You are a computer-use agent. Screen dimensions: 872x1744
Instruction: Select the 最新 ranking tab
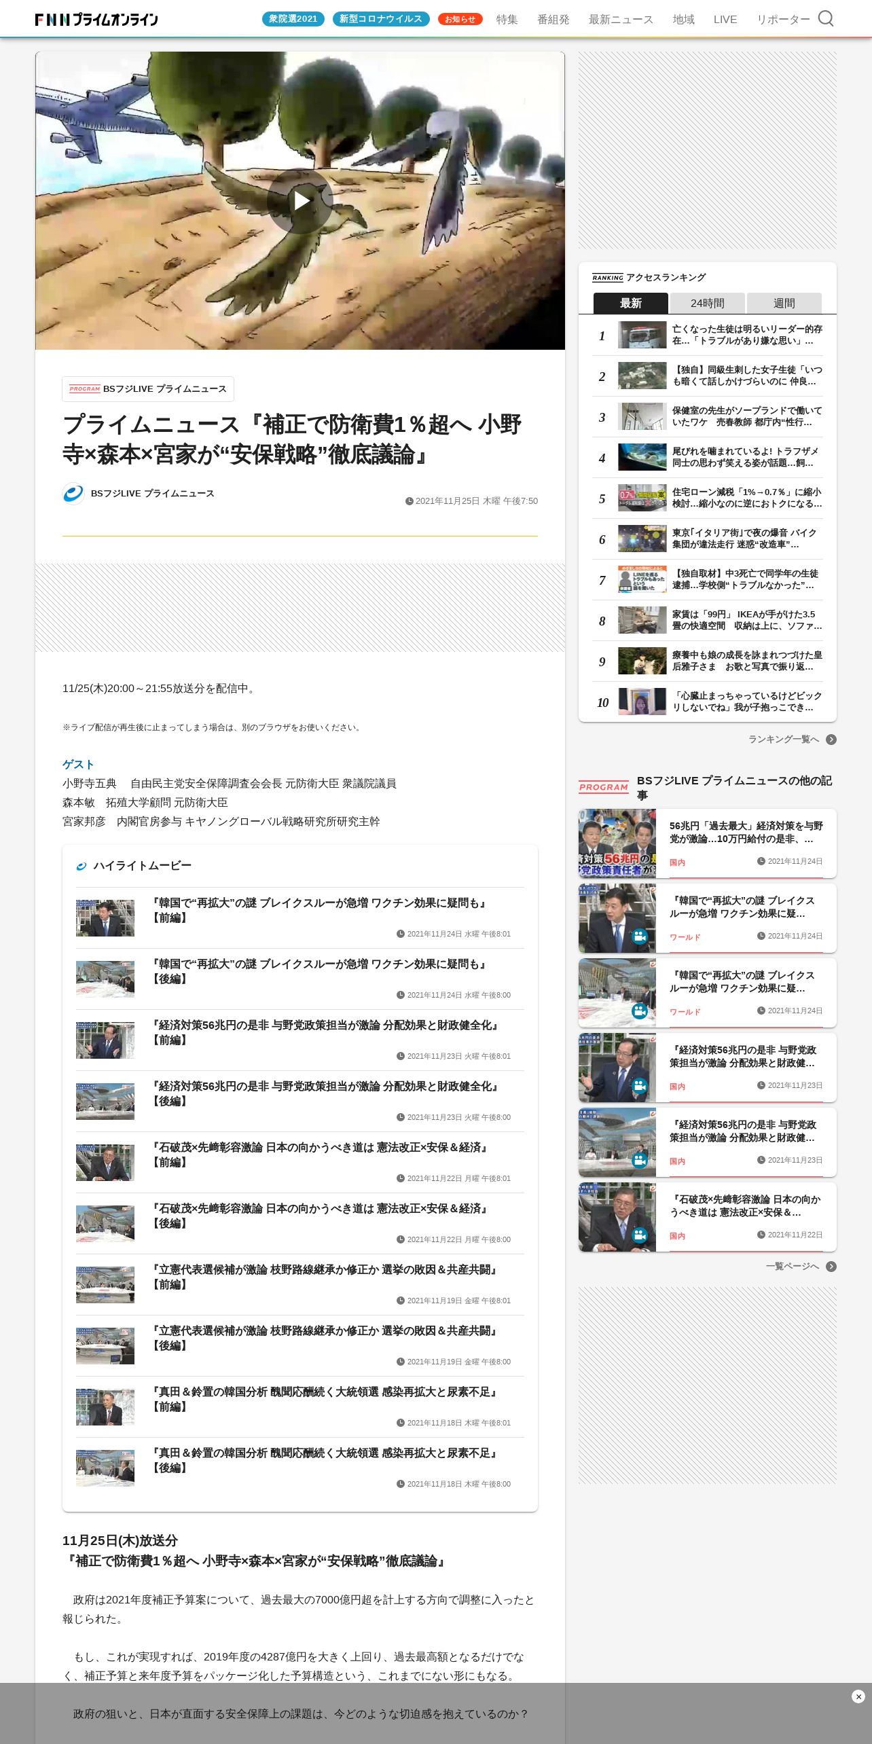[630, 303]
